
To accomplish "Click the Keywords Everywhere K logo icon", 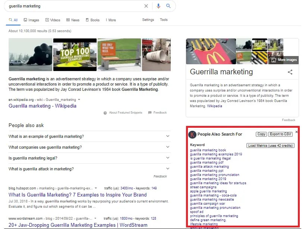I will click(192, 134).
